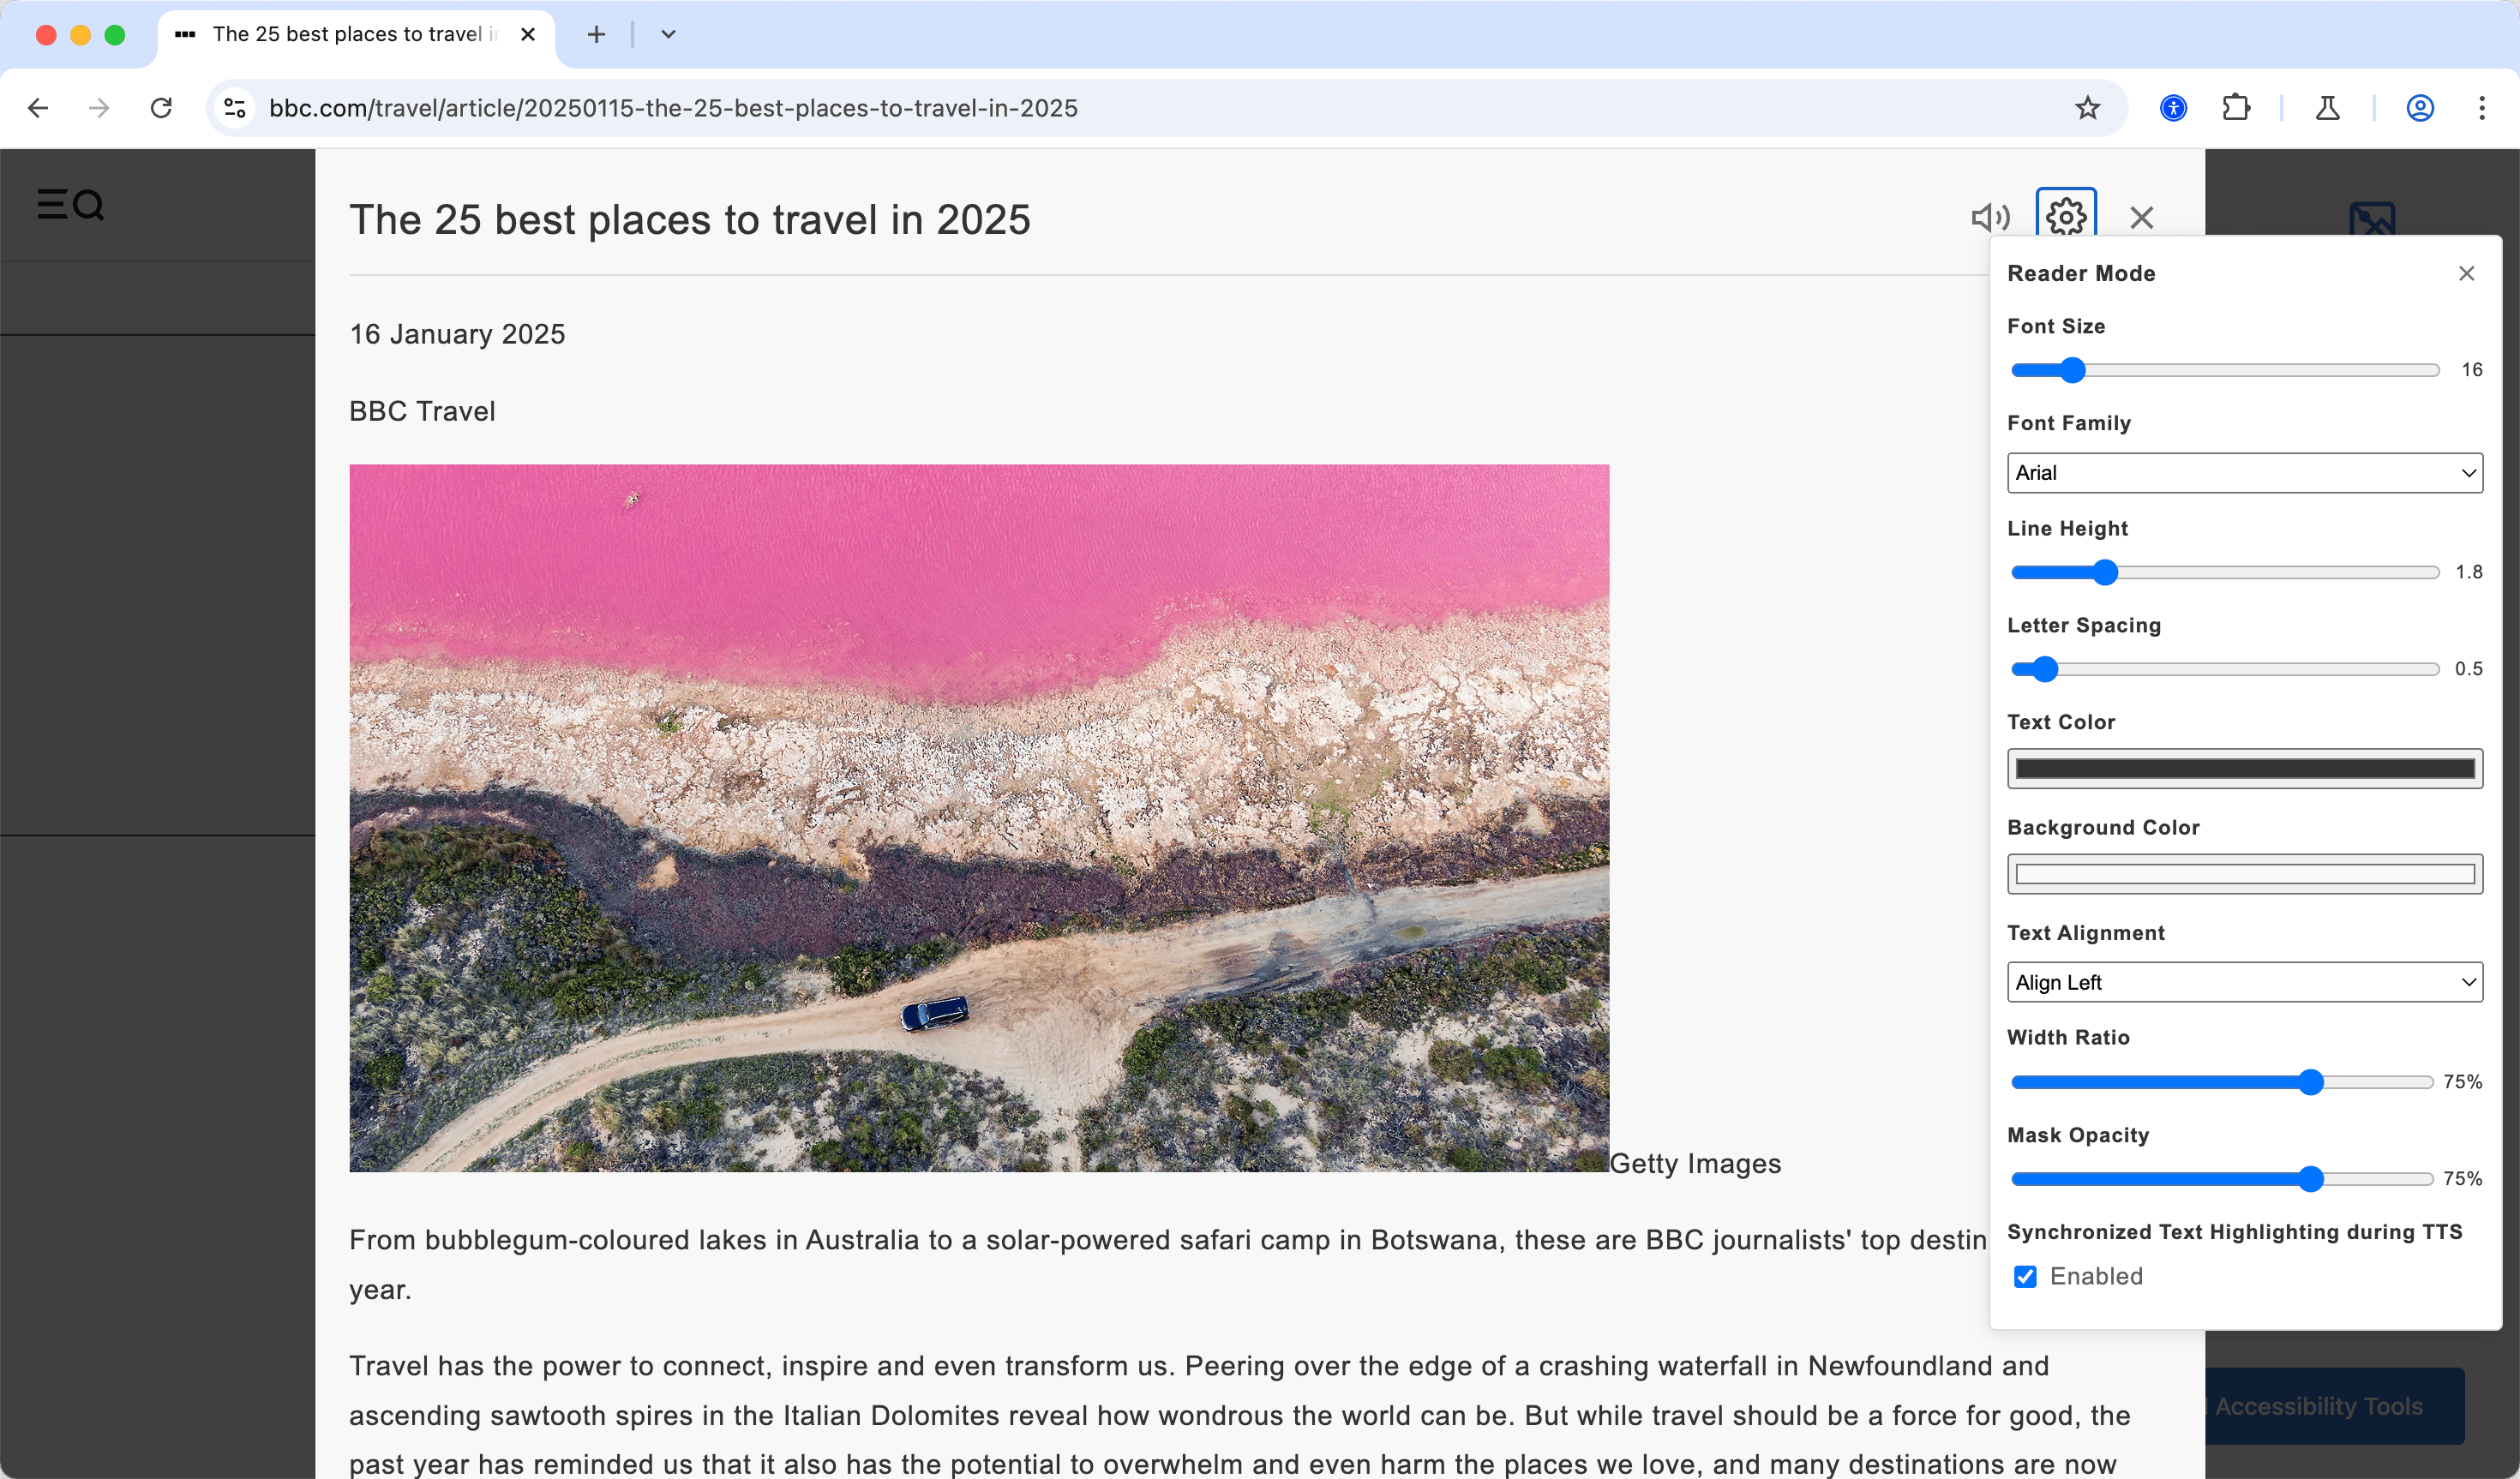The width and height of the screenshot is (2520, 1479).
Task: Open the Extensions puzzle icon
Action: point(2235,108)
